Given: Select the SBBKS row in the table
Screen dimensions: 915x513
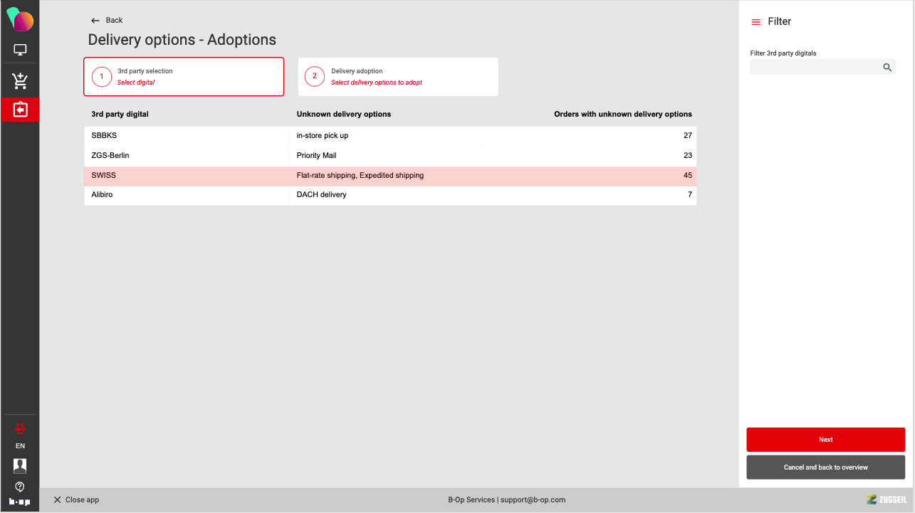Looking at the screenshot, I should pyautogui.click(x=390, y=135).
